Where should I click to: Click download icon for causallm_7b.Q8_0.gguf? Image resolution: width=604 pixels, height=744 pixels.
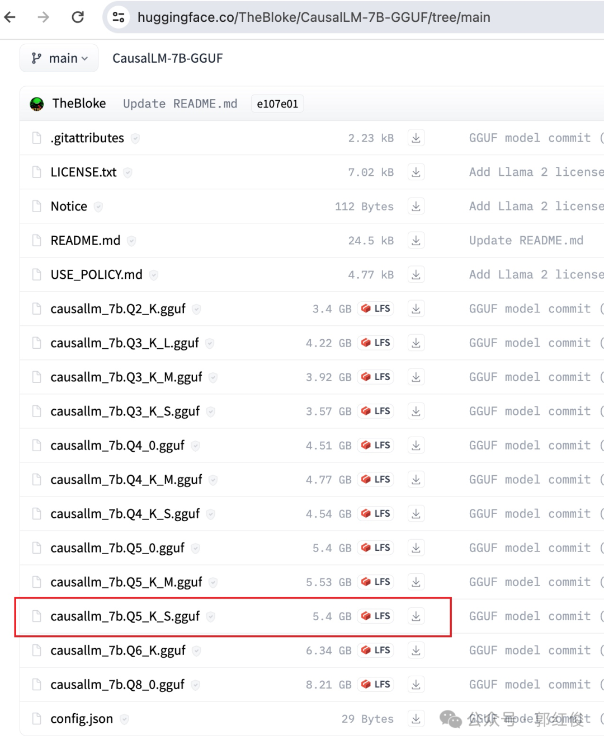tap(416, 685)
